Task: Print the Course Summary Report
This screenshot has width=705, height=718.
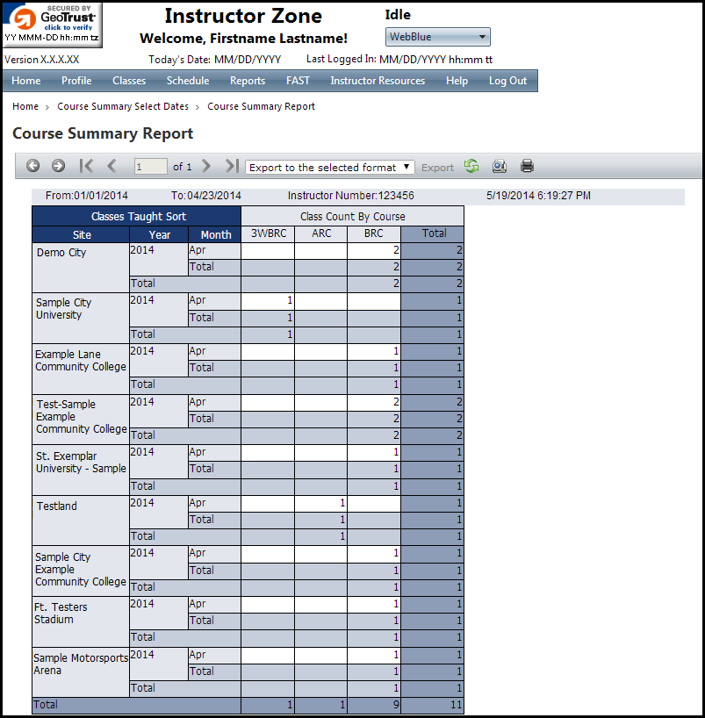Action: point(525,166)
